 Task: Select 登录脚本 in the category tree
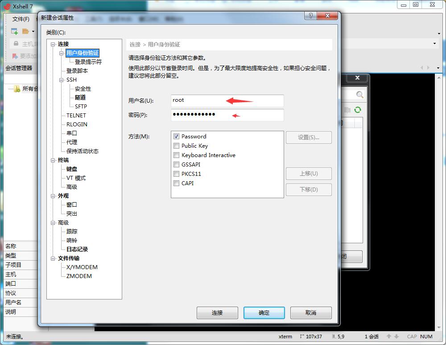(77, 71)
